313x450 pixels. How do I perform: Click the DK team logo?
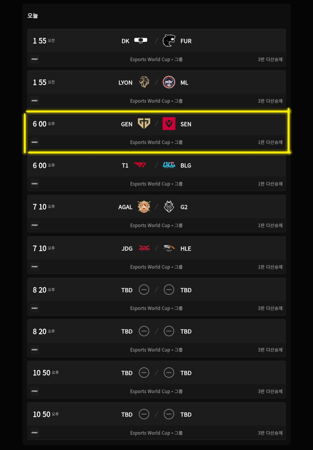coord(141,41)
